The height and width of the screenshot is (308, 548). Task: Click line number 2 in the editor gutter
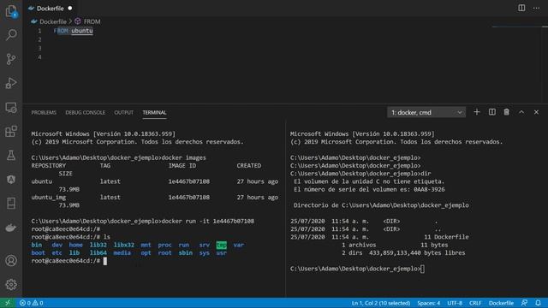[39, 39]
